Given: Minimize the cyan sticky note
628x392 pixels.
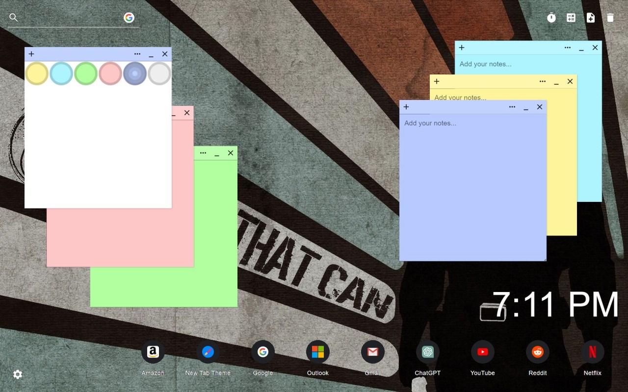Looking at the screenshot, I should (581, 49).
